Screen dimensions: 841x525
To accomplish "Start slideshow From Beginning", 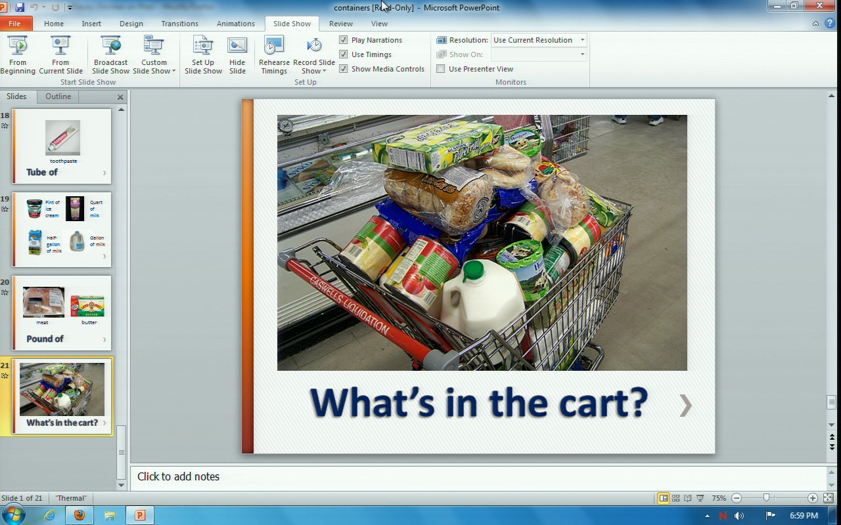I will (x=18, y=55).
